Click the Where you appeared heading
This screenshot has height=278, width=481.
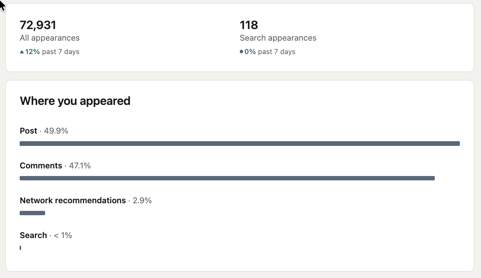click(75, 101)
